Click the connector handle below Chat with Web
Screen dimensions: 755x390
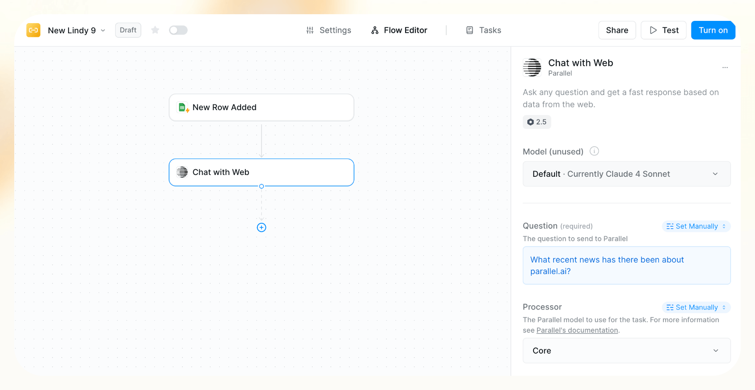pyautogui.click(x=261, y=186)
